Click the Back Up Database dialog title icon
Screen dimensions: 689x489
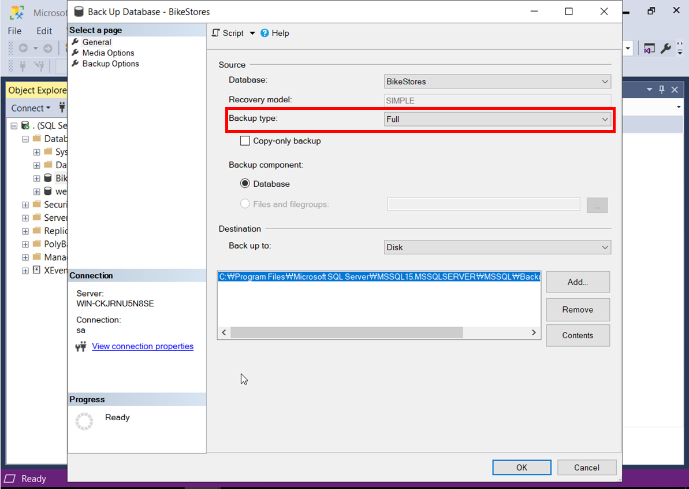[x=79, y=12]
